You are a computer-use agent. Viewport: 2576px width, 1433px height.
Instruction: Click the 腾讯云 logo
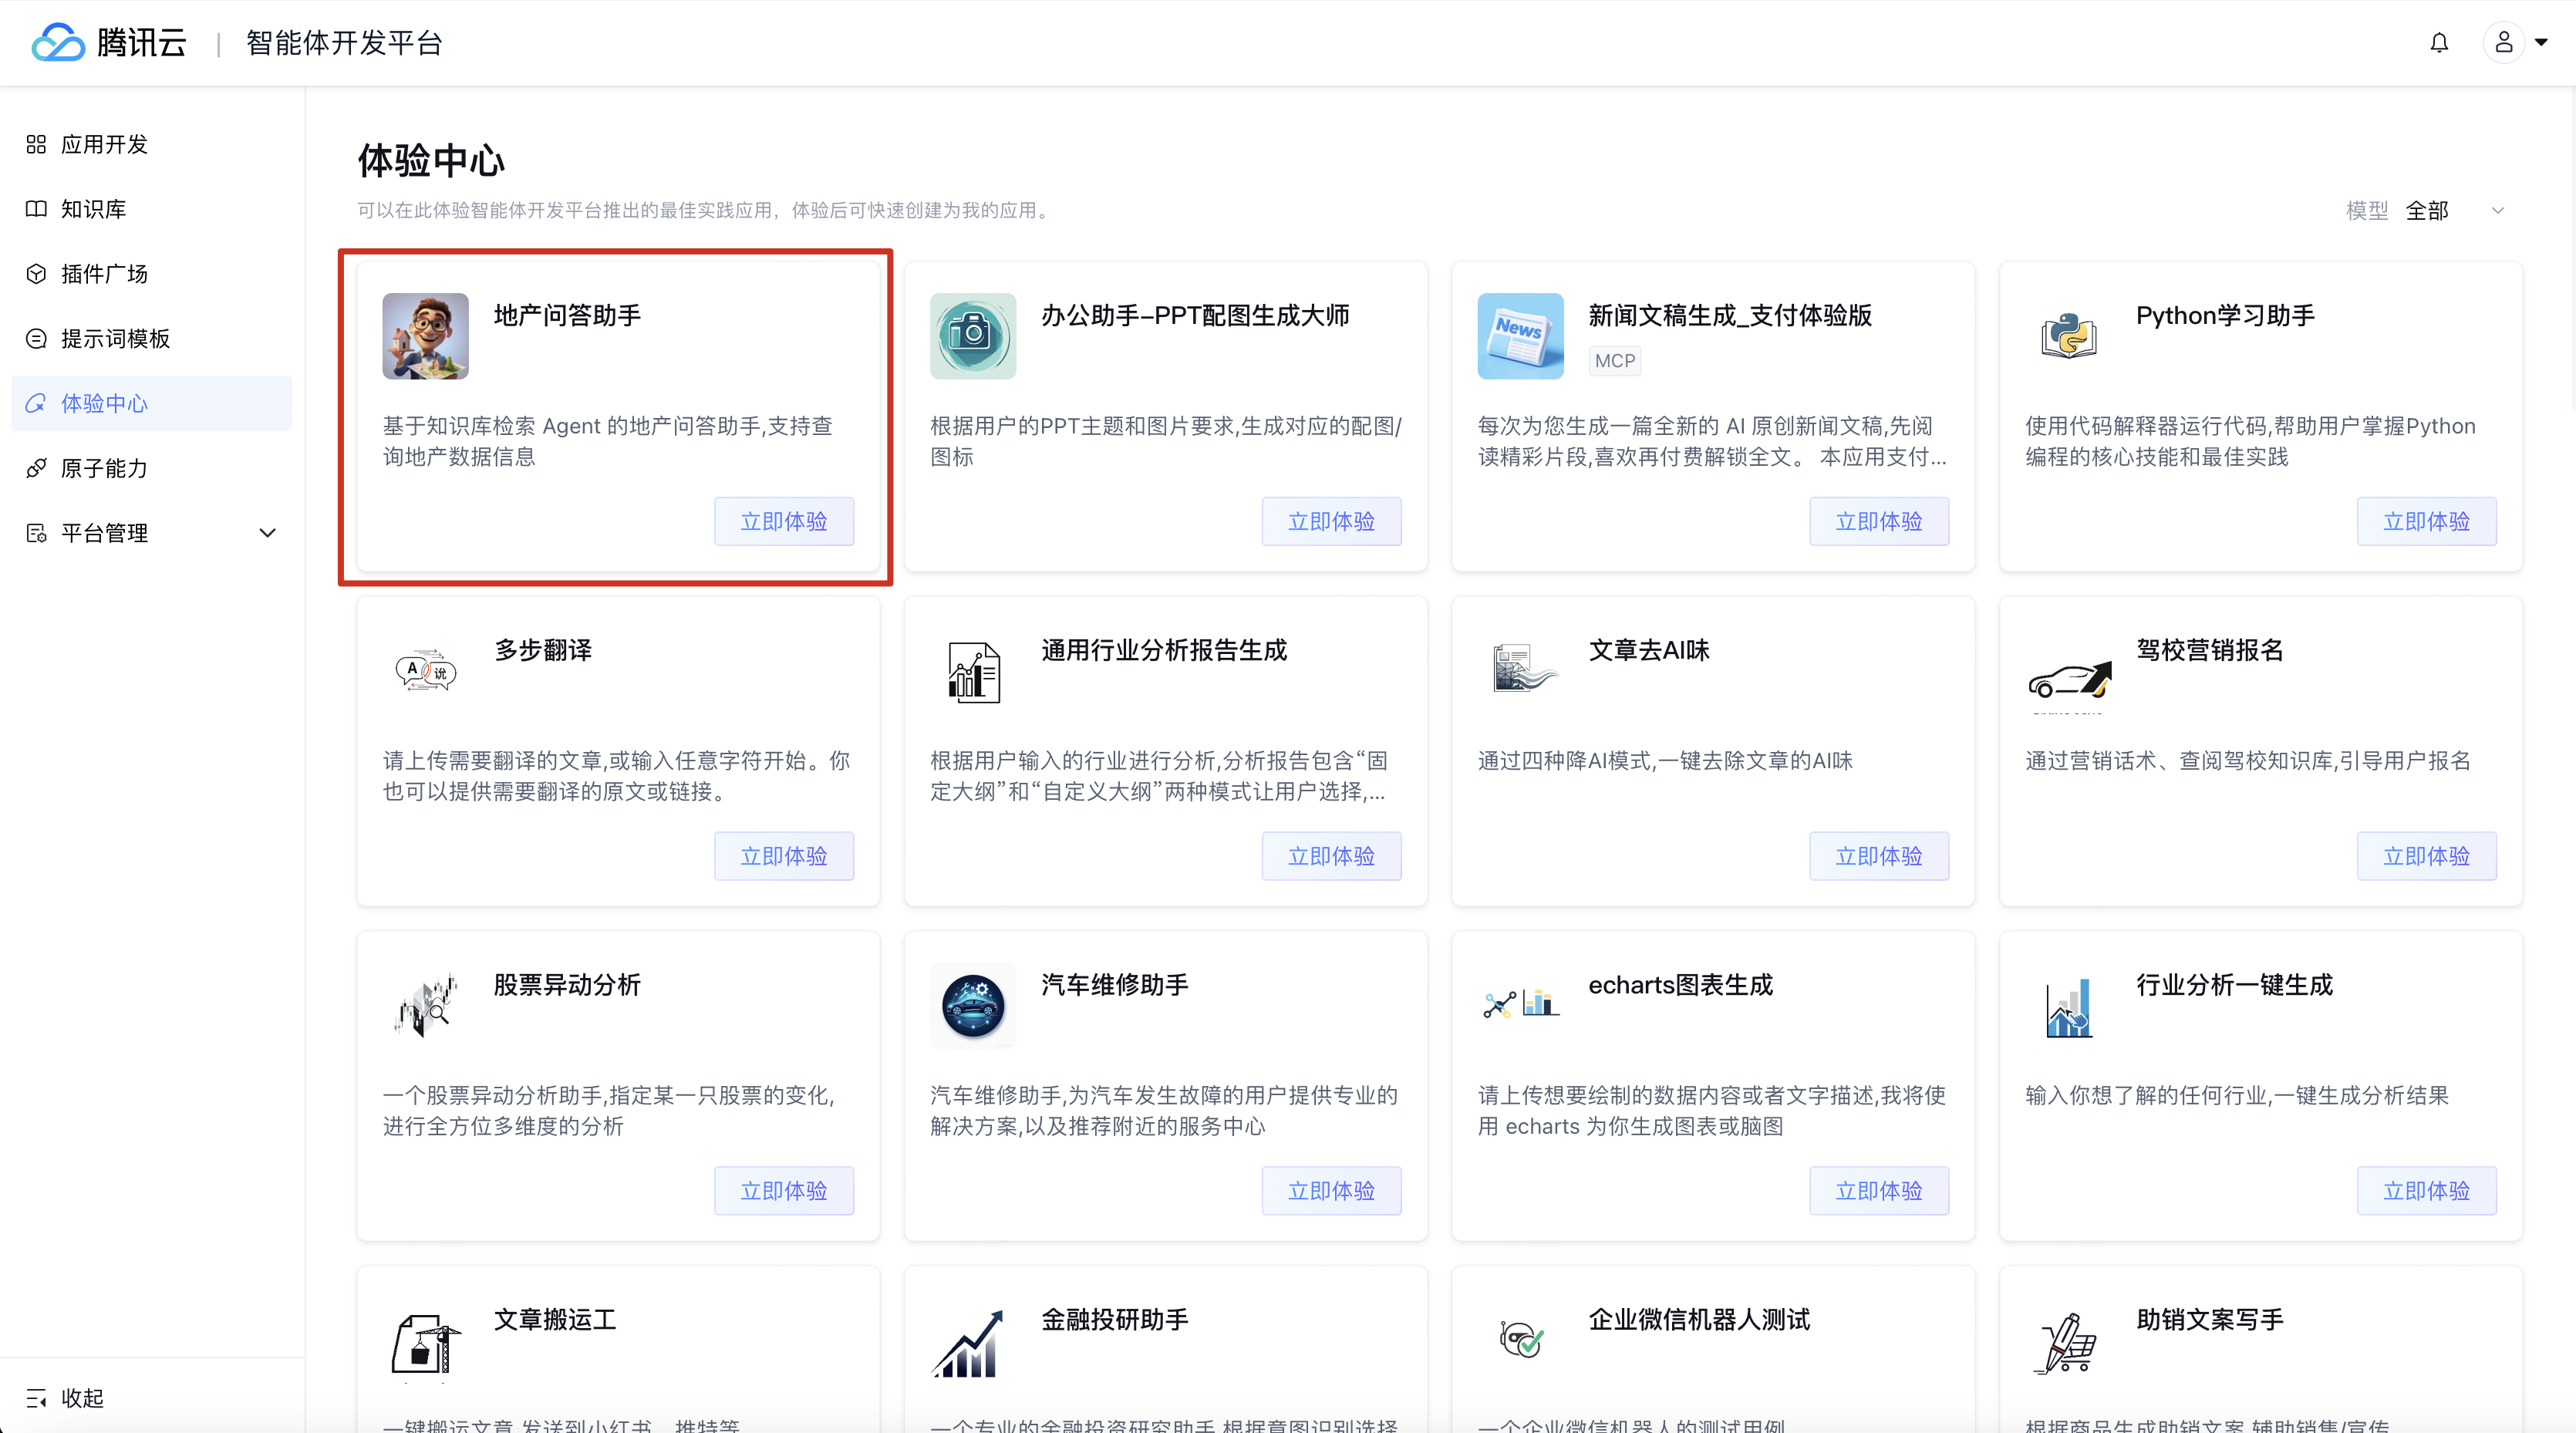[x=108, y=43]
